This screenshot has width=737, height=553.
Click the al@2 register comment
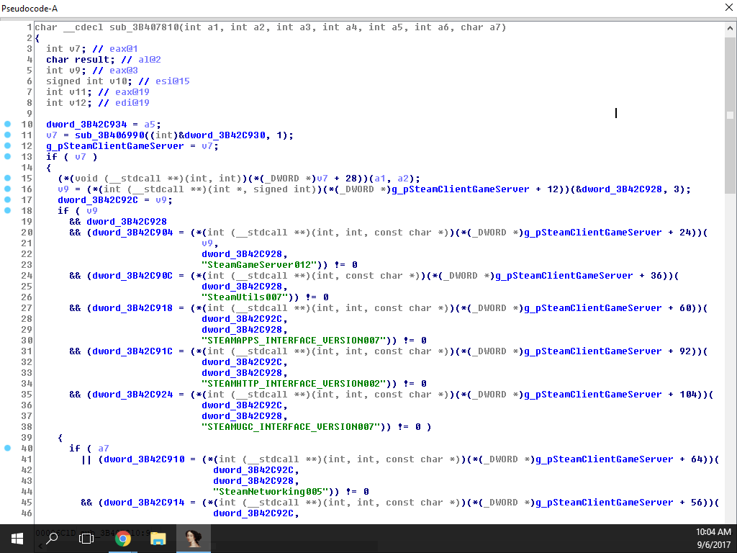point(150,60)
